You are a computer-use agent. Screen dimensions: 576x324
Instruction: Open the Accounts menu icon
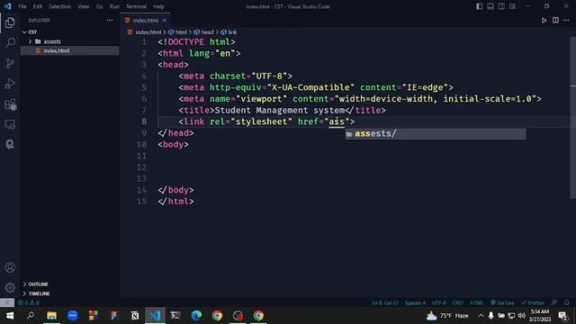click(x=10, y=267)
